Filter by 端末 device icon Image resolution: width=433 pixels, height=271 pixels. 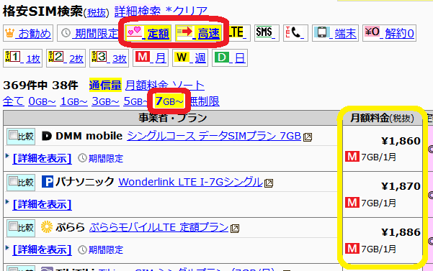pos(335,33)
